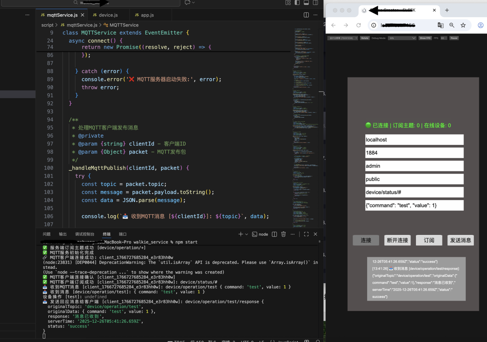Open Google Translate icon in address bar

441,25
